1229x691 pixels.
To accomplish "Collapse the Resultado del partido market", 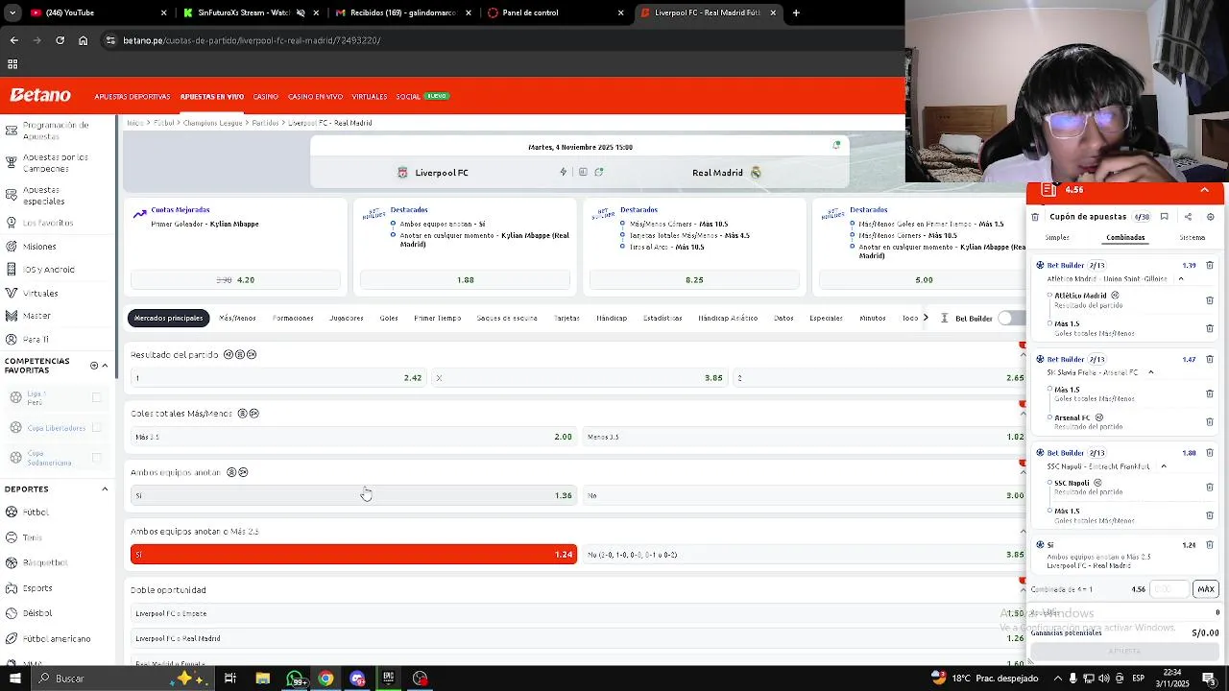I will pyautogui.click(x=1023, y=355).
